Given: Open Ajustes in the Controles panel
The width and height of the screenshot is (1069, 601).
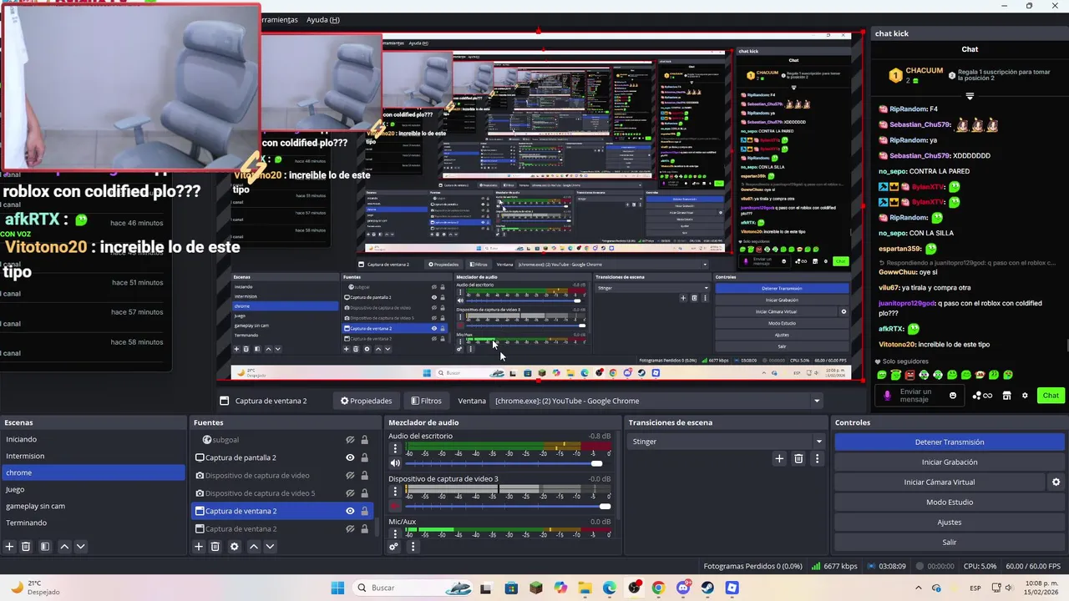Looking at the screenshot, I should (x=950, y=522).
